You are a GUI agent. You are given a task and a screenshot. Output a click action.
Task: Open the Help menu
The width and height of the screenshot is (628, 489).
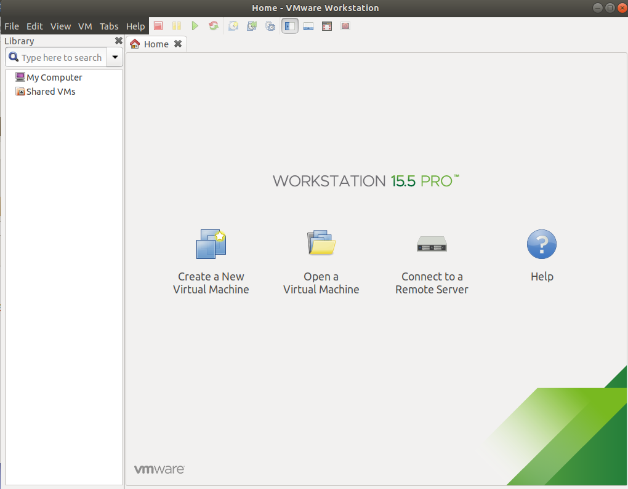(135, 26)
